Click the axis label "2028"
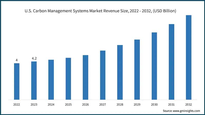205x115 pixels. [x=120, y=105]
